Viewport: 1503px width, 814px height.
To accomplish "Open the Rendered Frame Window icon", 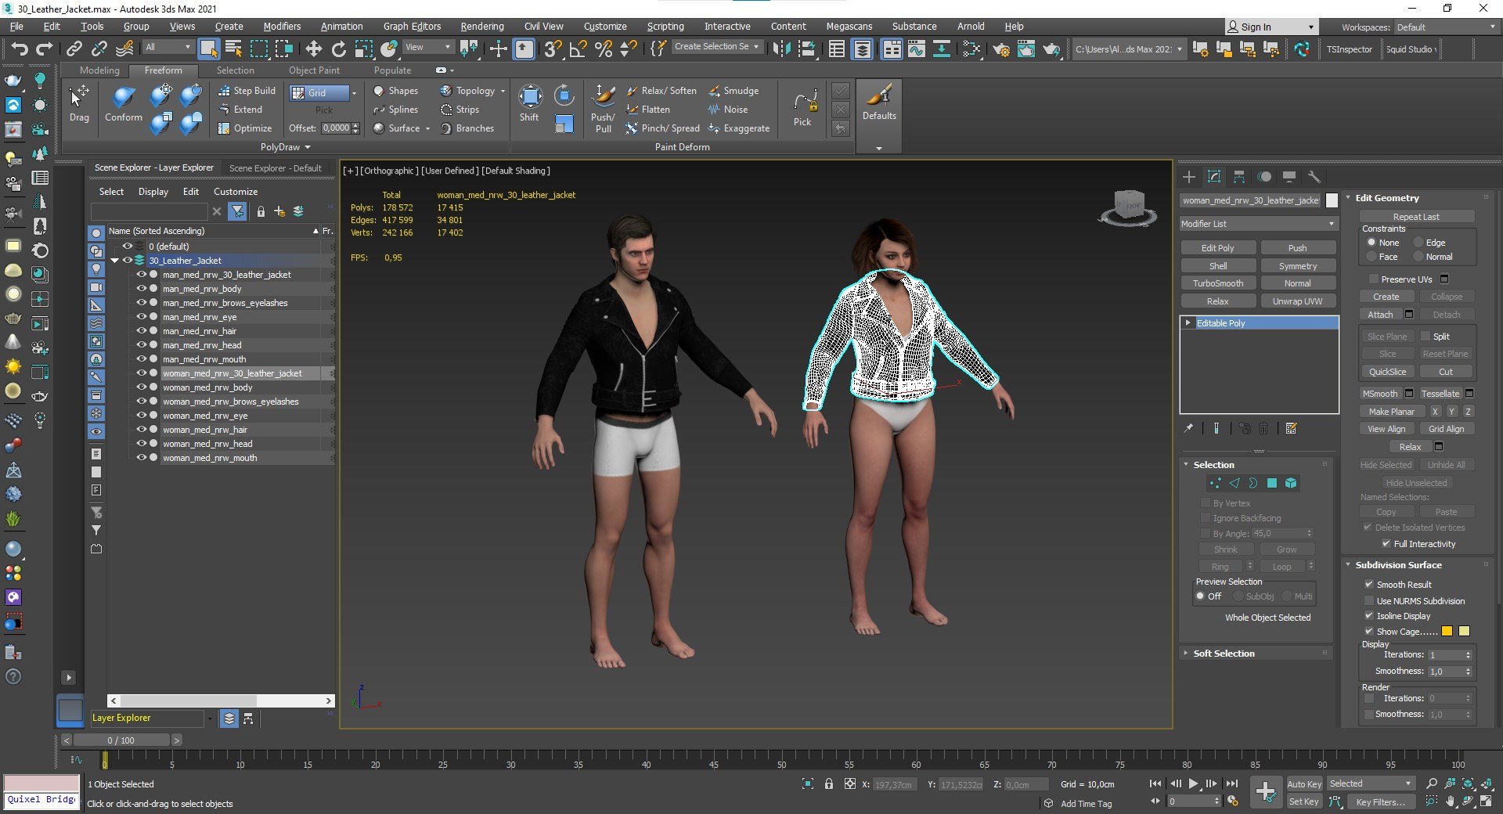I will click(x=1026, y=49).
